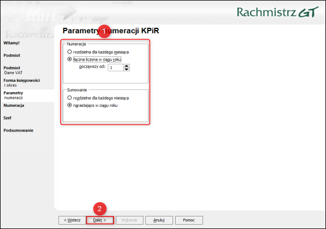This screenshot has width=326, height=229.
Task: Open the Podsumowanie wizard step
Action: click(x=19, y=130)
